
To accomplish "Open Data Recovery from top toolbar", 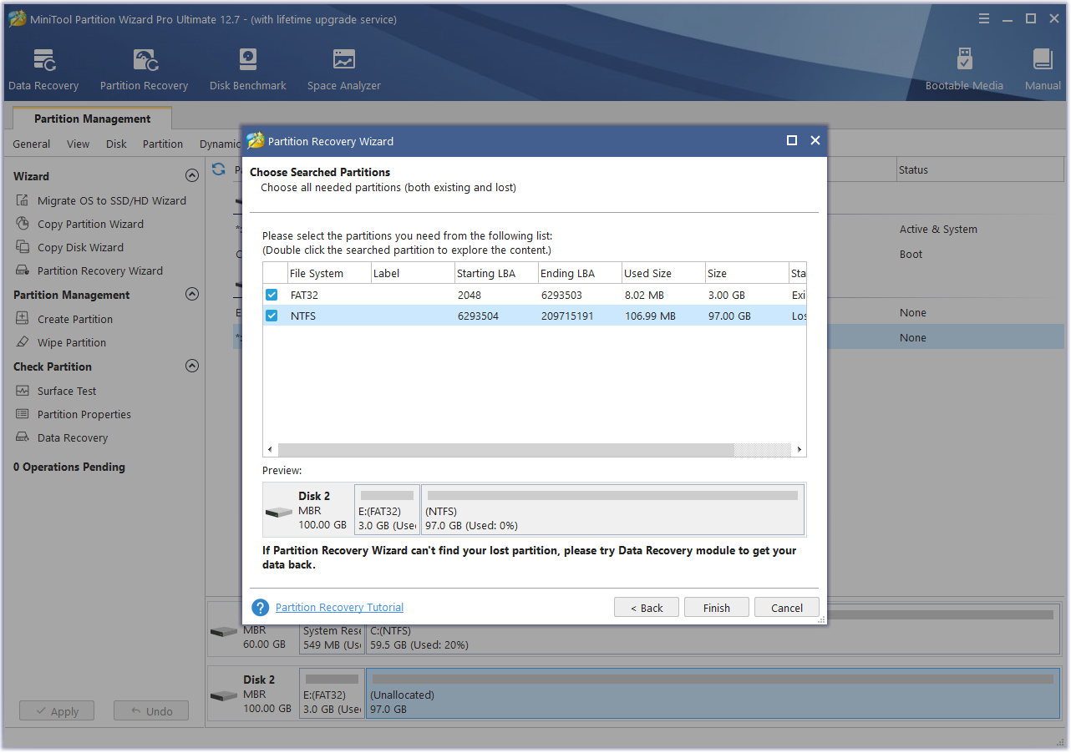I will click(43, 70).
